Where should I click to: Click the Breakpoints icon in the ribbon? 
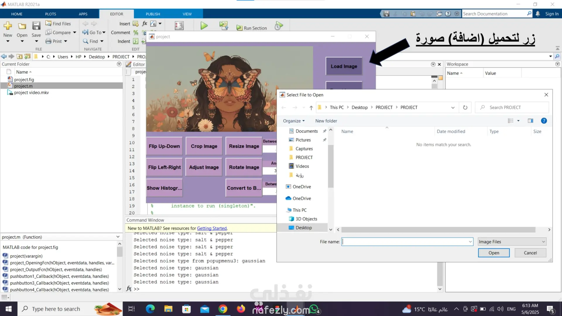point(179,26)
